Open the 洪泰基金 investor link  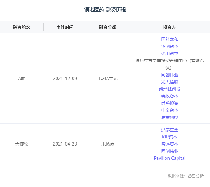click(x=170, y=130)
